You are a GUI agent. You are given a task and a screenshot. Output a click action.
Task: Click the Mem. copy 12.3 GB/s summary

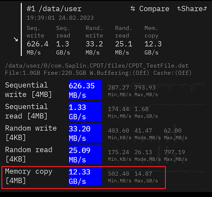click(153, 40)
